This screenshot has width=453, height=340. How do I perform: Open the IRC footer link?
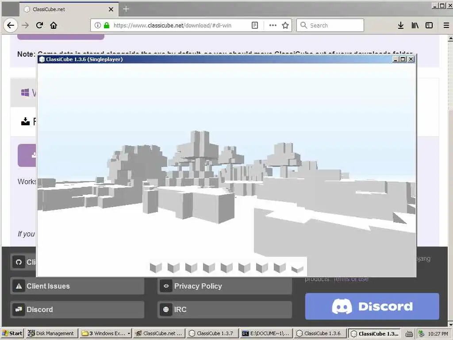pyautogui.click(x=224, y=309)
